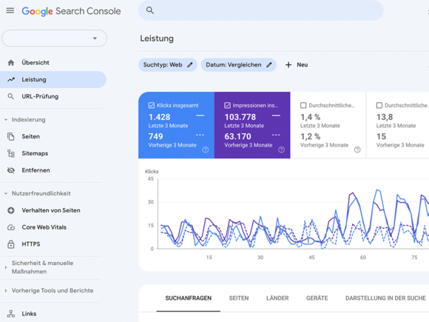Open the property selector dropdown
Viewport: 429px width, 322px height.
55,38
